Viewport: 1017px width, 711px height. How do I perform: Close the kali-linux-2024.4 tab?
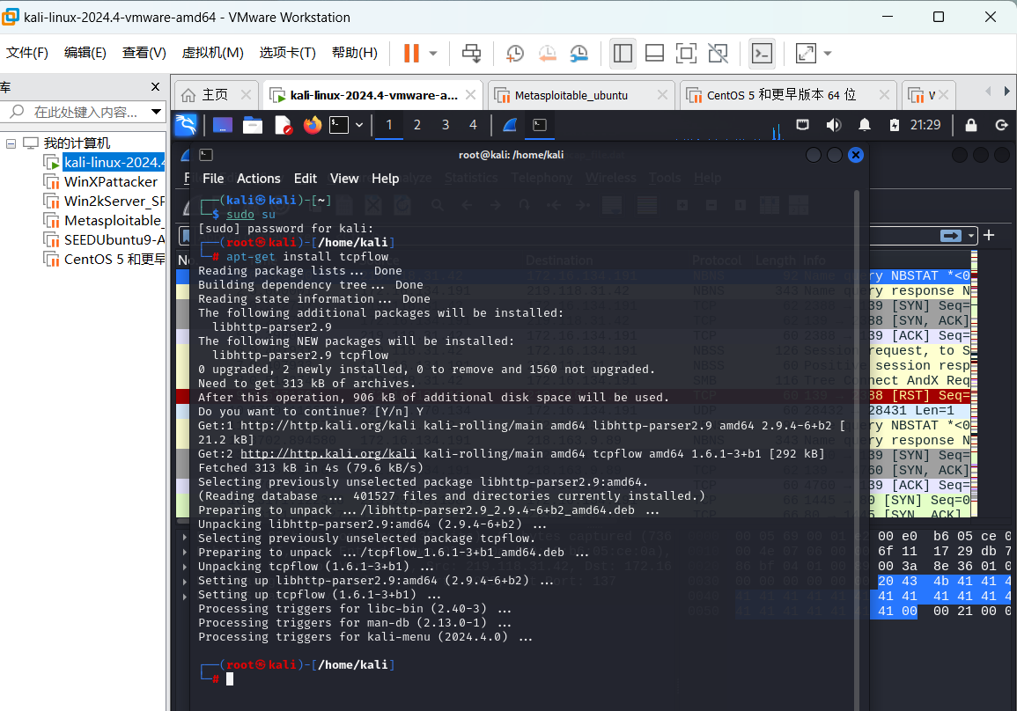coord(470,95)
